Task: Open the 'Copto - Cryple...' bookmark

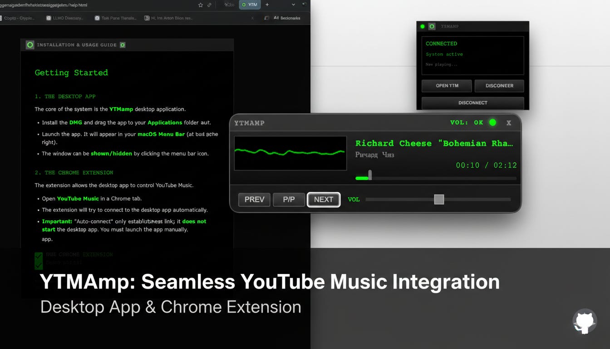Action: coord(16,18)
